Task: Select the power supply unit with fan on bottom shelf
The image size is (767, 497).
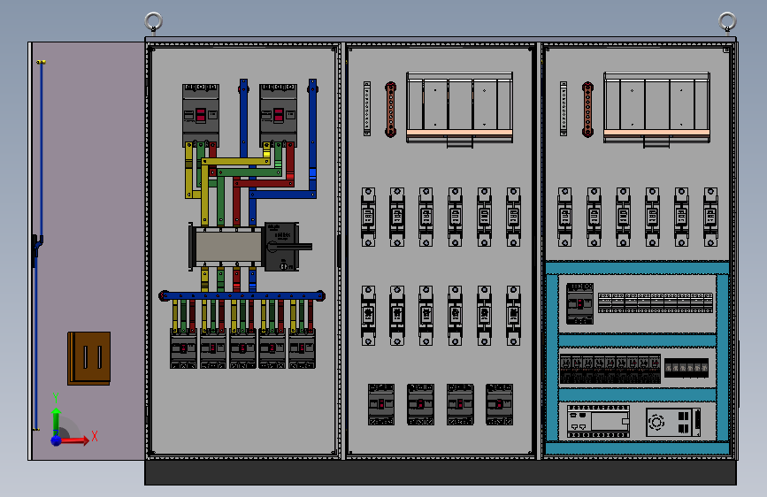Action: coord(673,422)
